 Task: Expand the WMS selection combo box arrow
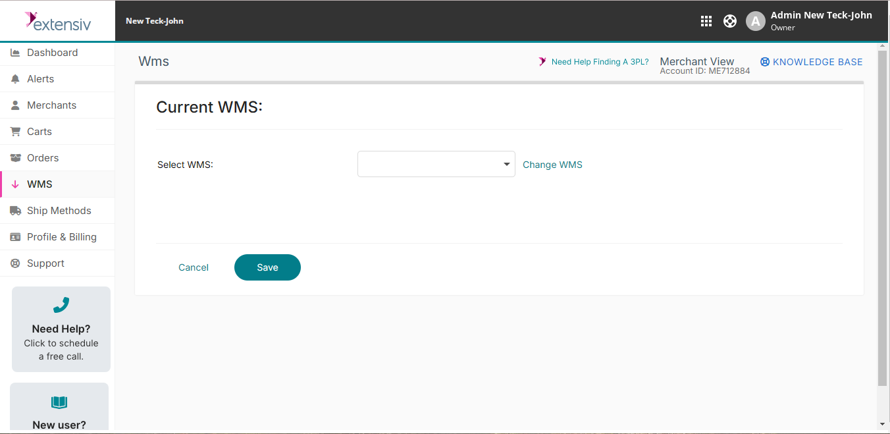(x=506, y=164)
